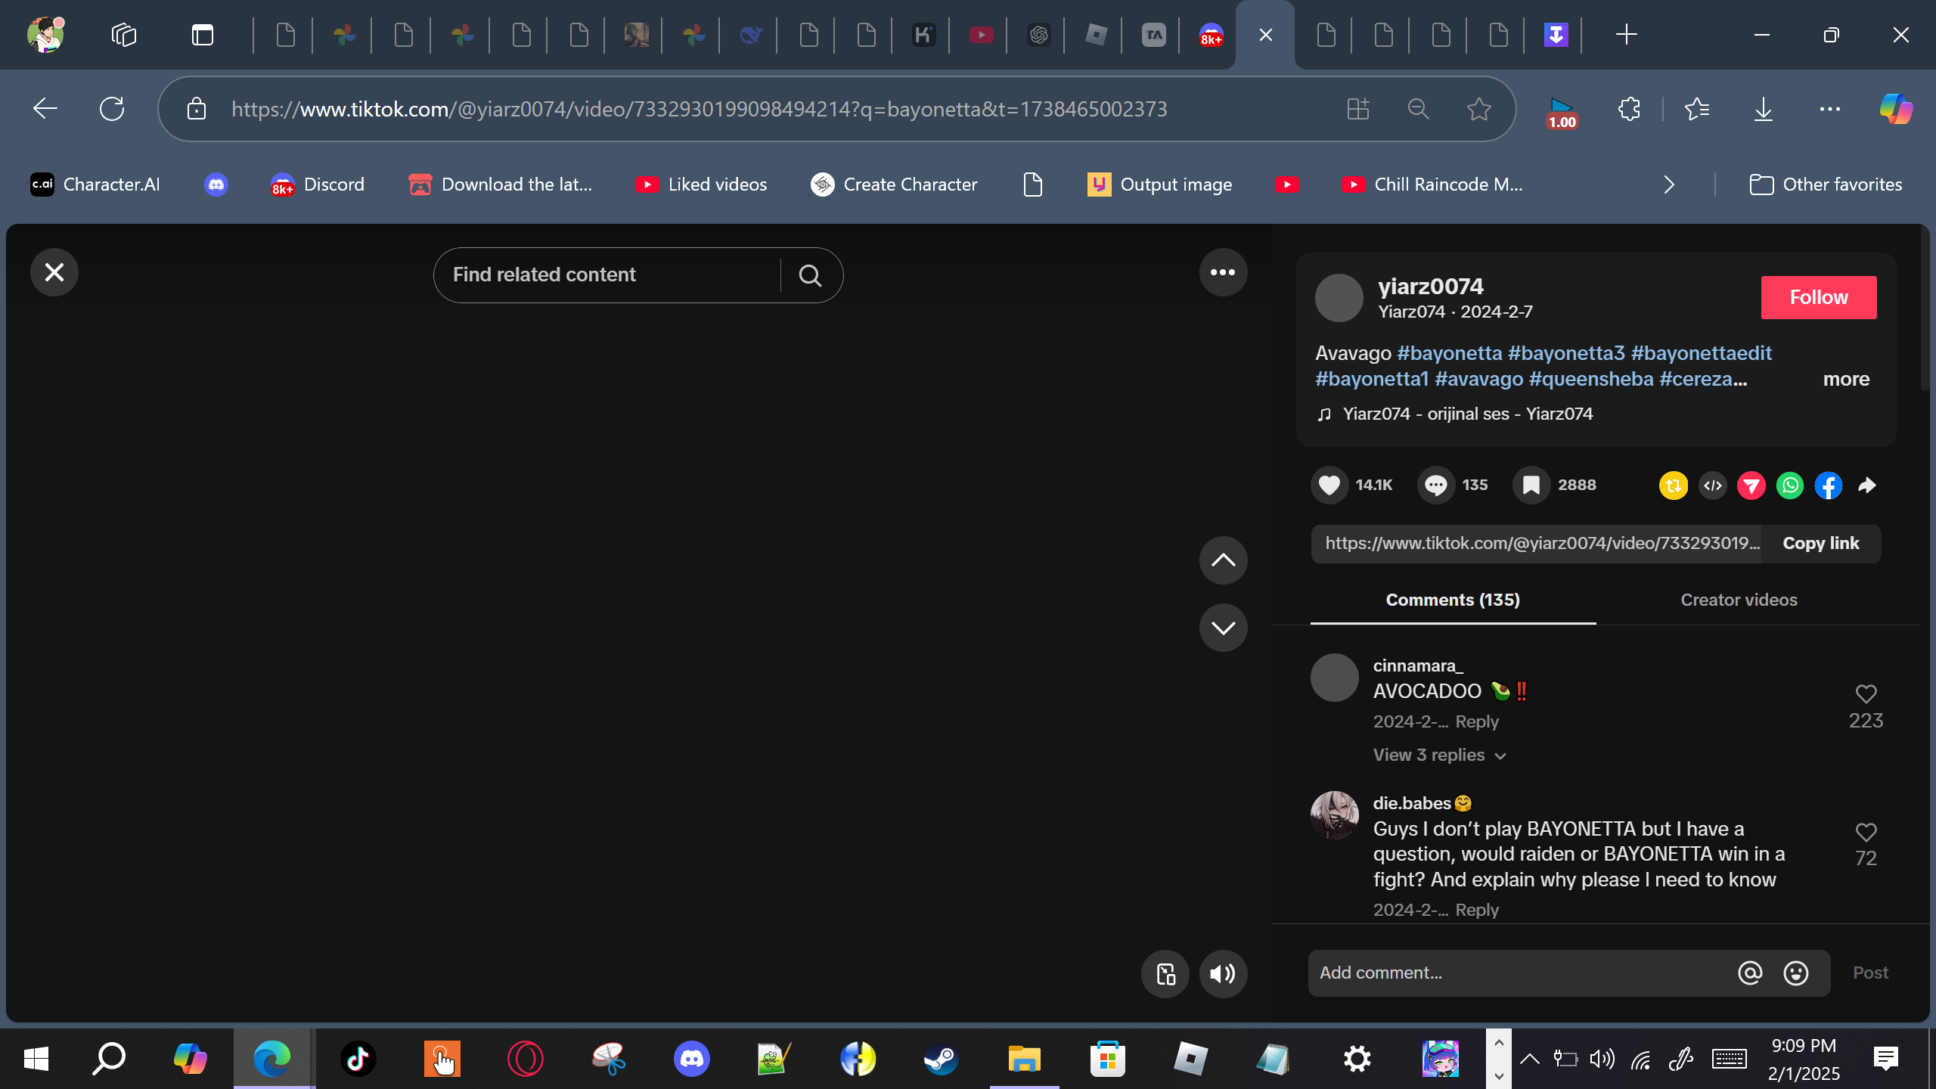
Task: Click the bookmark favorites icon
Action: pyautogui.click(x=1531, y=485)
